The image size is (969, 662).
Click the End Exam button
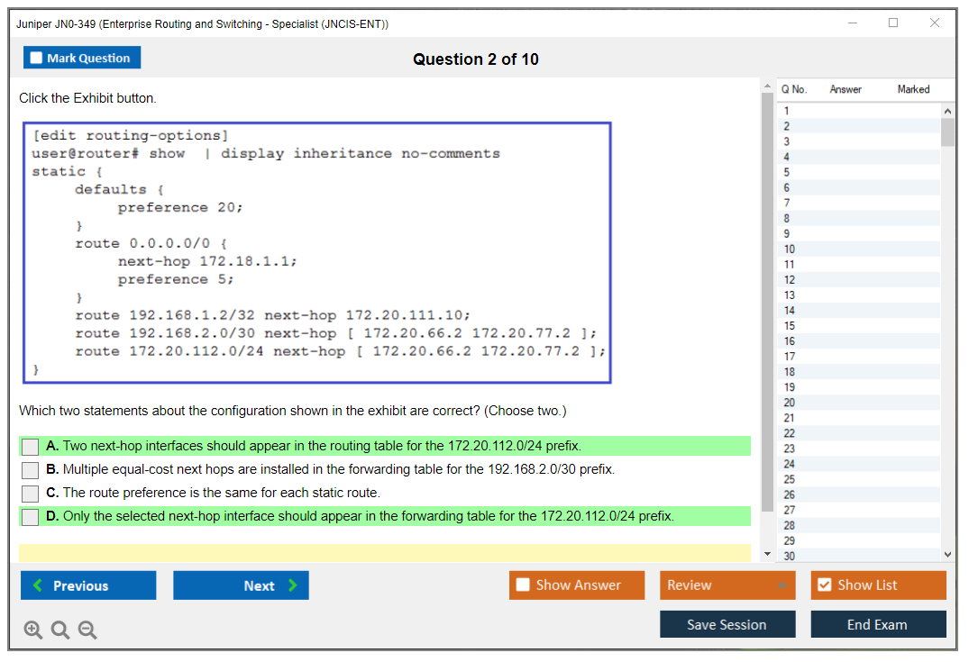[x=877, y=624]
